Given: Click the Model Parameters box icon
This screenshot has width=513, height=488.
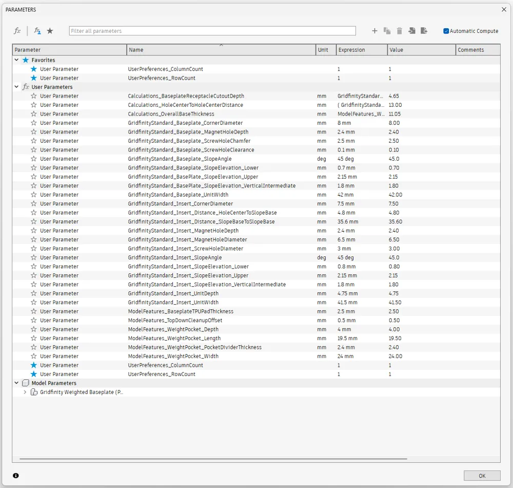Looking at the screenshot, I should pos(26,383).
